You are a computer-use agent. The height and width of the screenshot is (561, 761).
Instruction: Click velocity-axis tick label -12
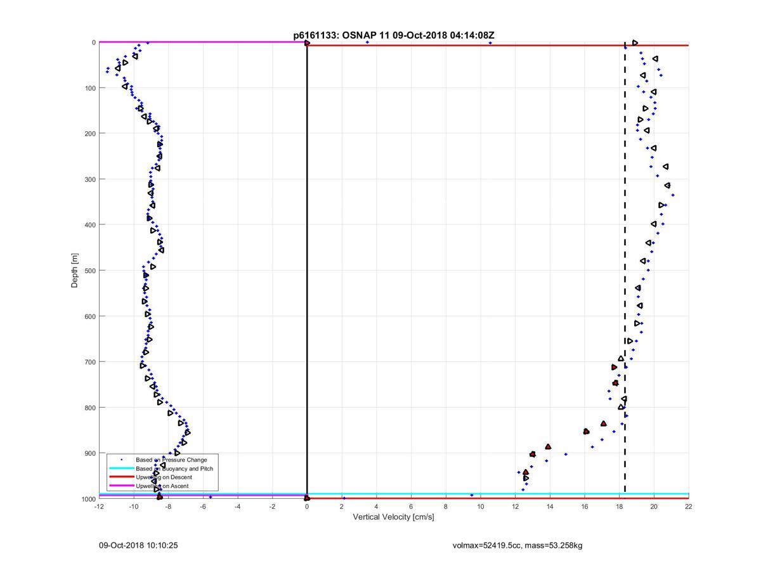click(x=99, y=506)
